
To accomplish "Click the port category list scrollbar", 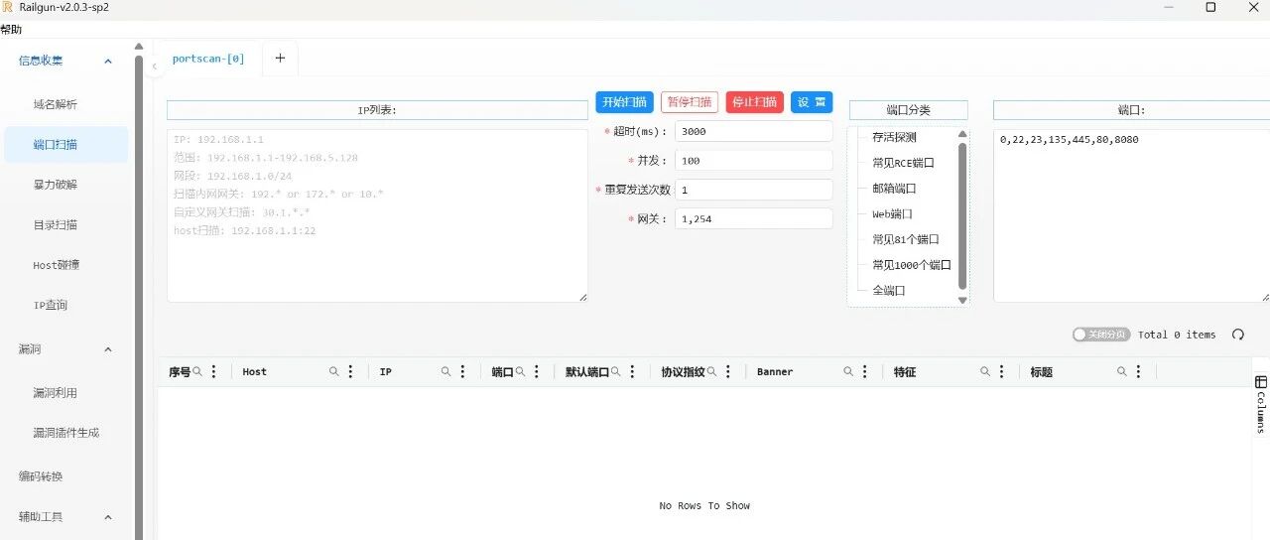I will (961, 216).
